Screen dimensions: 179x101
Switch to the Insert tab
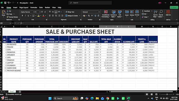[15, 8]
